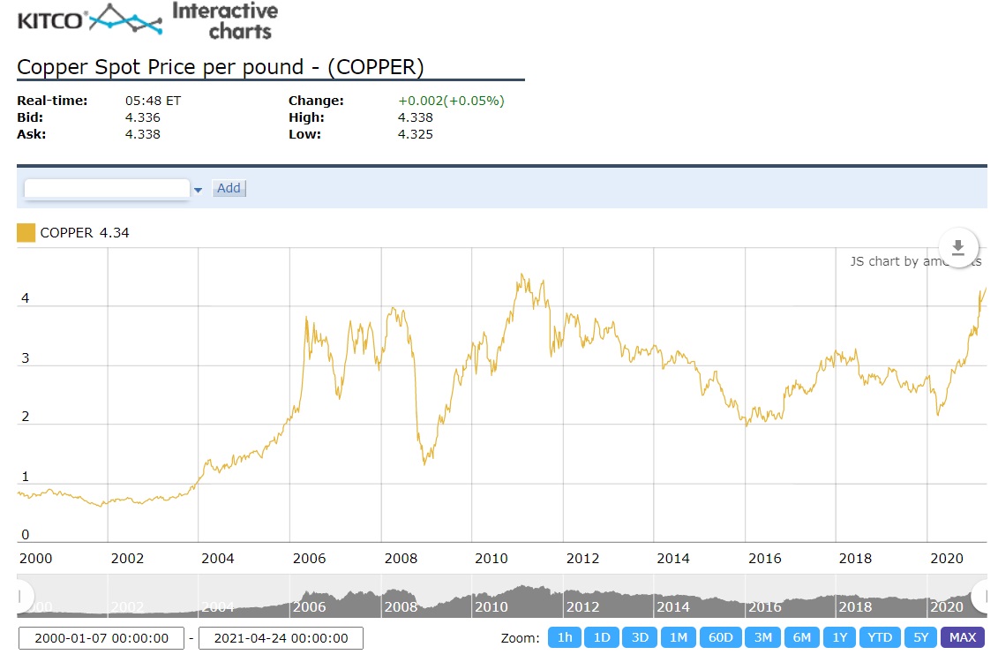Click the Real-time 05:48 ET value
Screen dimensions: 998x662
pos(153,101)
